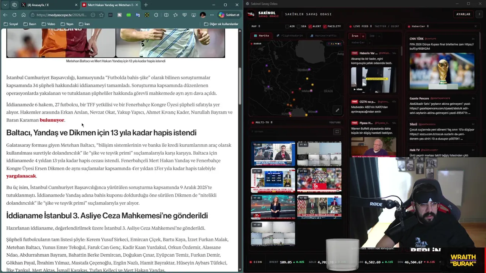Open the YT #1 stream thumbnail
486x273 pixels.
(273, 154)
